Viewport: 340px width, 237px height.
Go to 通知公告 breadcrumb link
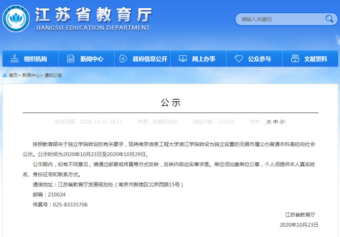[x=53, y=75]
